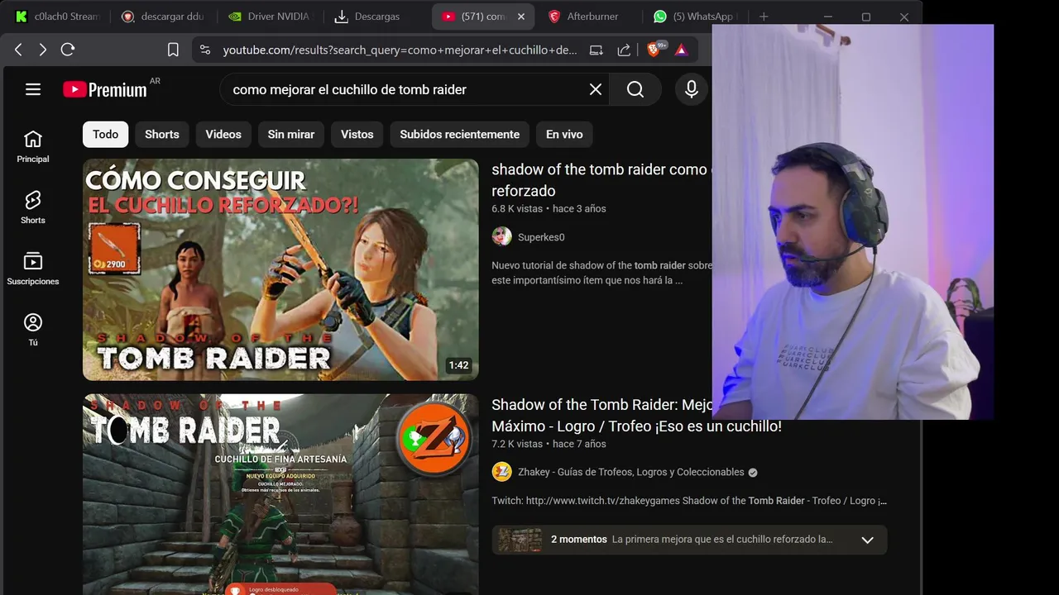
Task: Switch to WhatsApp tab
Action: point(695,17)
